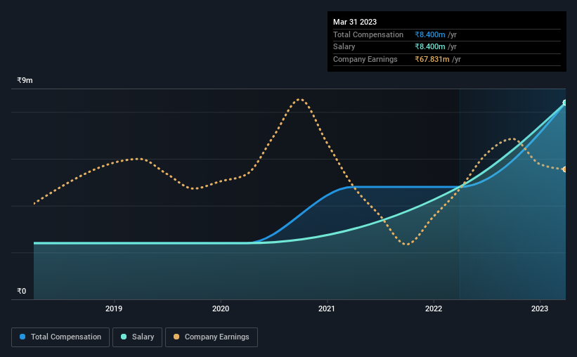The width and height of the screenshot is (577, 357).
Task: Click the orange Company Earnings legend dot
Action: (176, 337)
